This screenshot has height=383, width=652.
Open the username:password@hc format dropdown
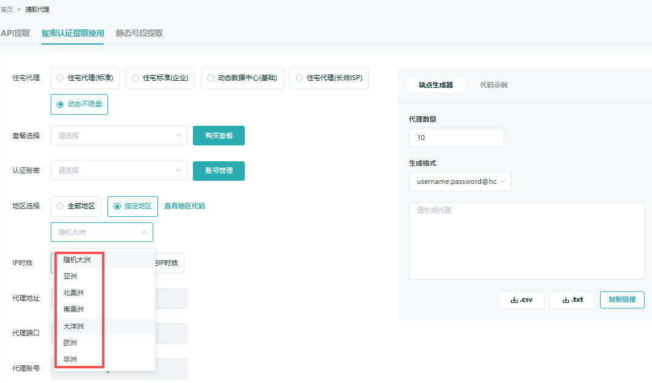tap(460, 181)
